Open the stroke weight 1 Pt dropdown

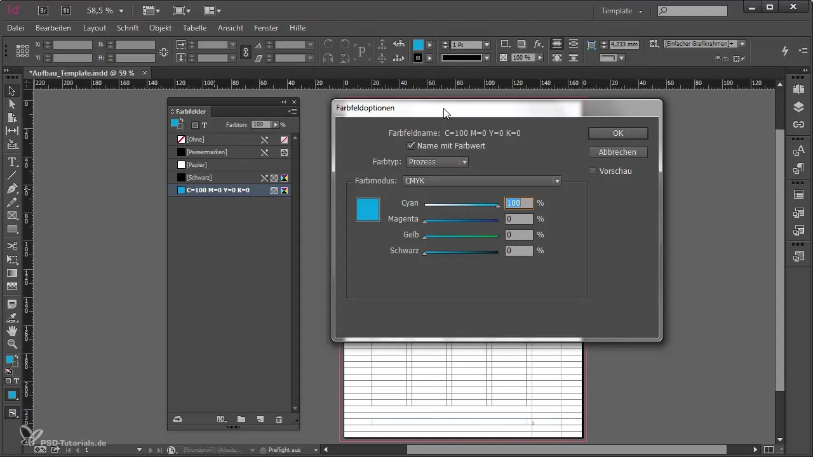[x=487, y=45]
